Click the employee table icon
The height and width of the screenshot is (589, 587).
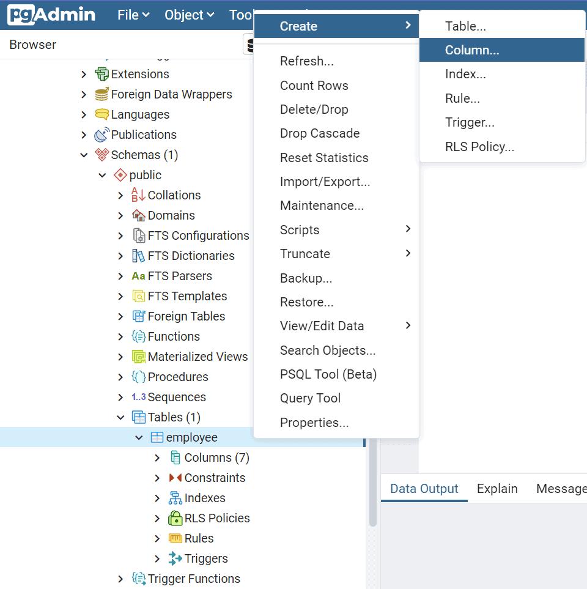[x=157, y=437]
